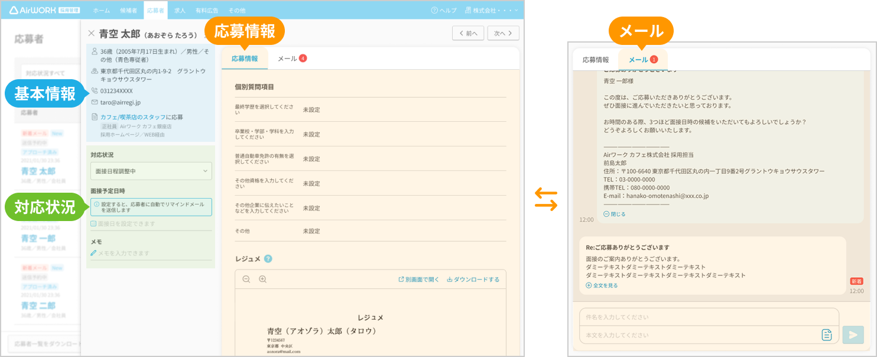Open the 面接日程調整中 status dropdown
The image size is (877, 357).
[x=151, y=171]
